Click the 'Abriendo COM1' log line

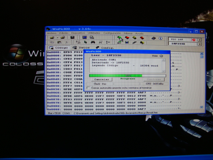point(104,60)
